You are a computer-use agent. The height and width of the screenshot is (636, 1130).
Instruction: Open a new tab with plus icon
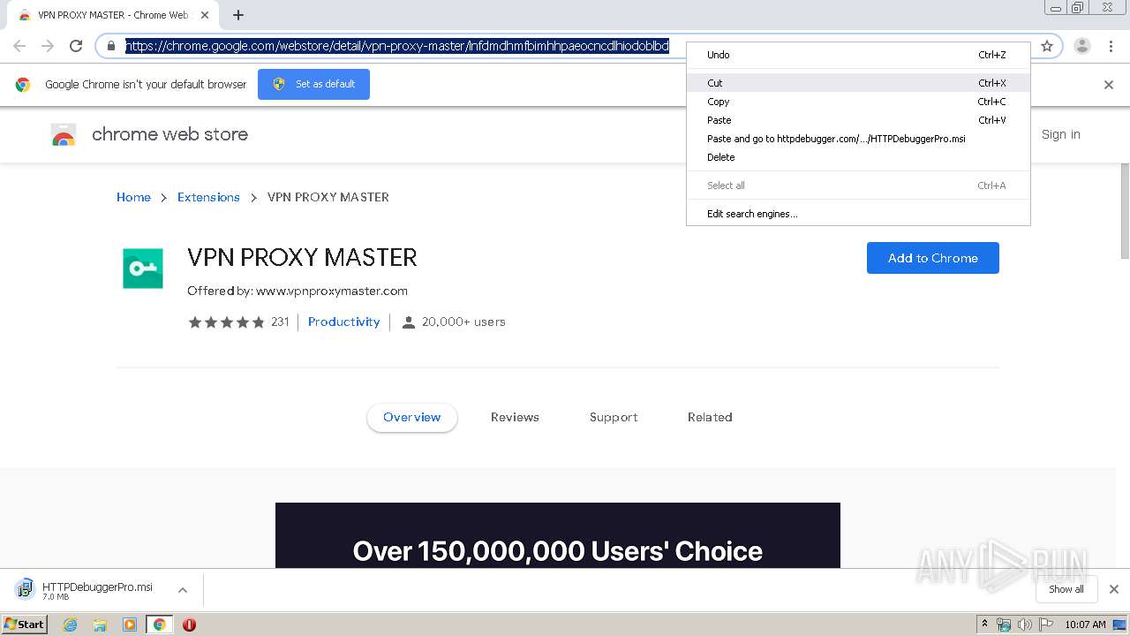click(238, 15)
